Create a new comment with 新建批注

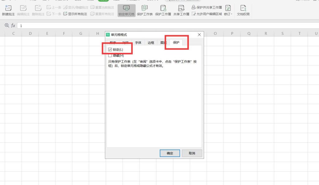(x=8, y=10)
